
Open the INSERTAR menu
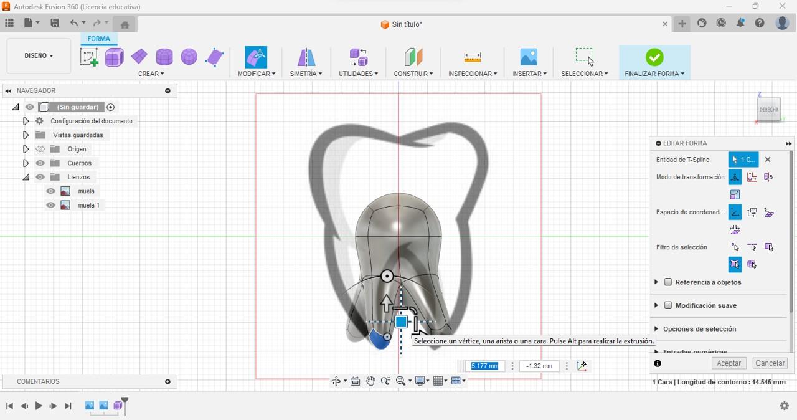point(529,74)
